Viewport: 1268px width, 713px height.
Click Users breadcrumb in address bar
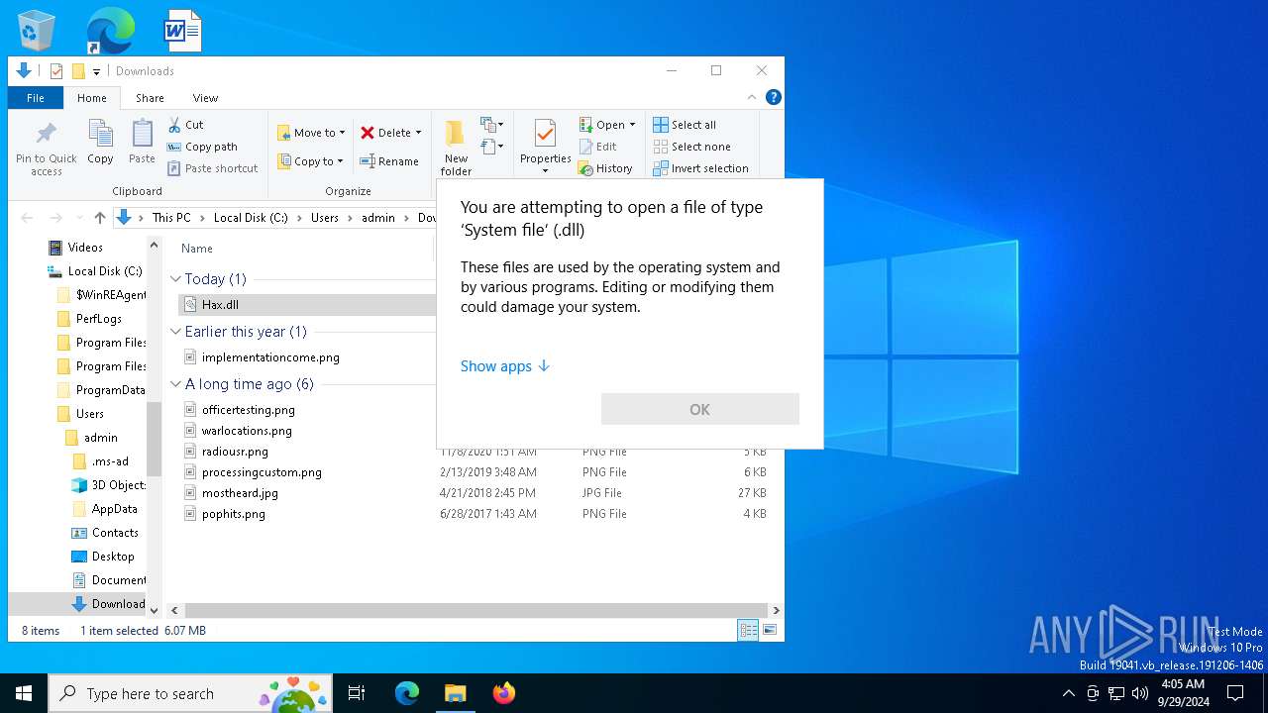click(x=325, y=218)
